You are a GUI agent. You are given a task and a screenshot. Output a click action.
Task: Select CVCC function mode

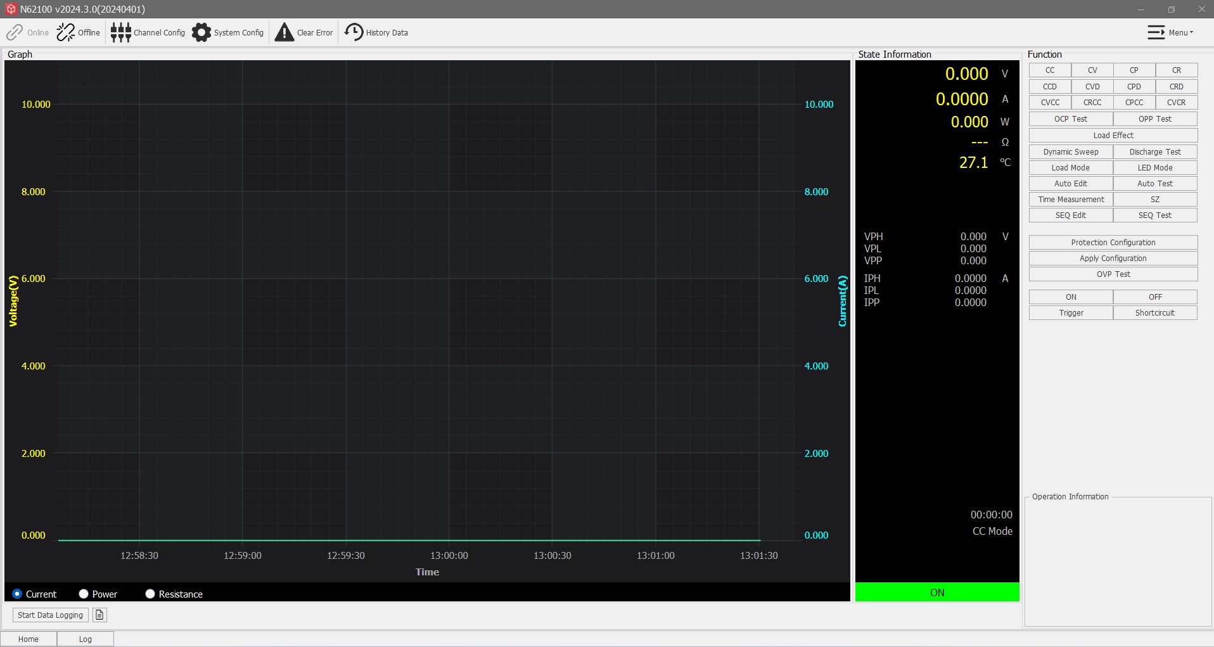(x=1050, y=102)
